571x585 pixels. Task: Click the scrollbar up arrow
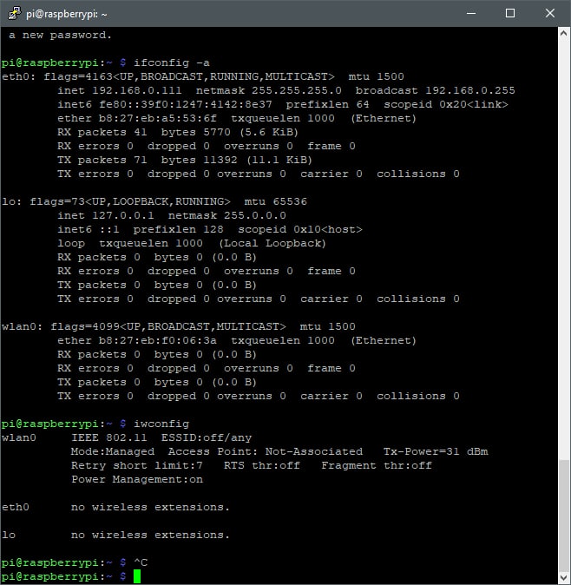[564, 34]
